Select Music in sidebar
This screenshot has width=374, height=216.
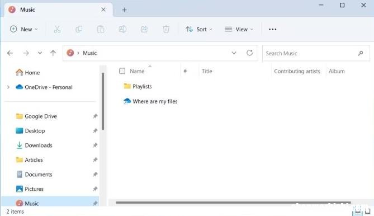click(50, 202)
